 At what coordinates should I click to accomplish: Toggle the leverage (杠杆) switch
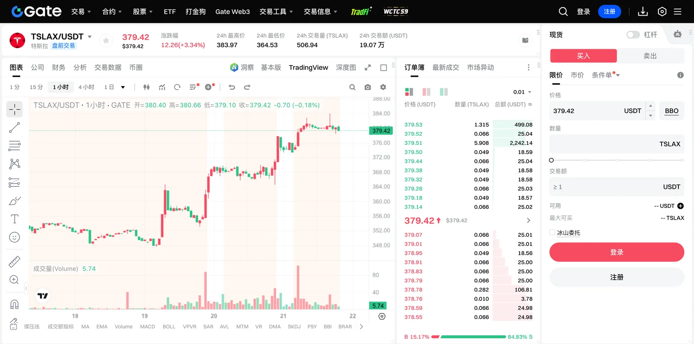[633, 35]
